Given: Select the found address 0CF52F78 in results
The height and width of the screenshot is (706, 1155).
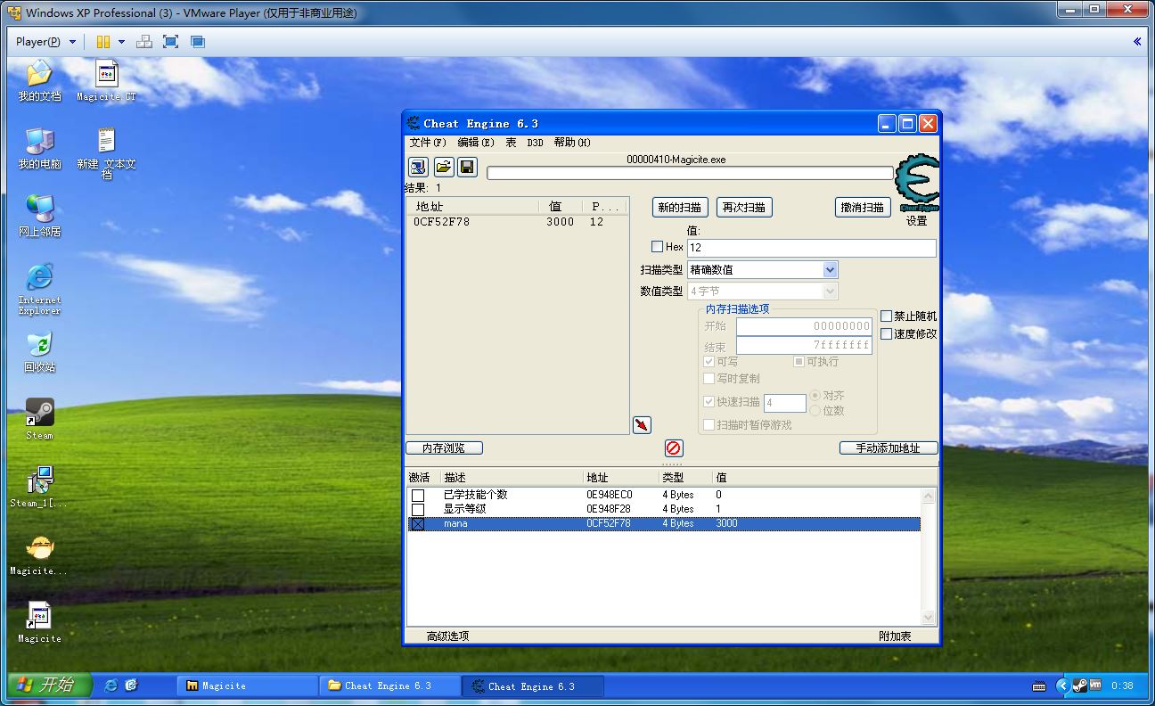Looking at the screenshot, I should click(x=441, y=222).
